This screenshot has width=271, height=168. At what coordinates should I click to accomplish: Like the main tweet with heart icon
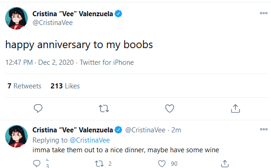coord(170,108)
